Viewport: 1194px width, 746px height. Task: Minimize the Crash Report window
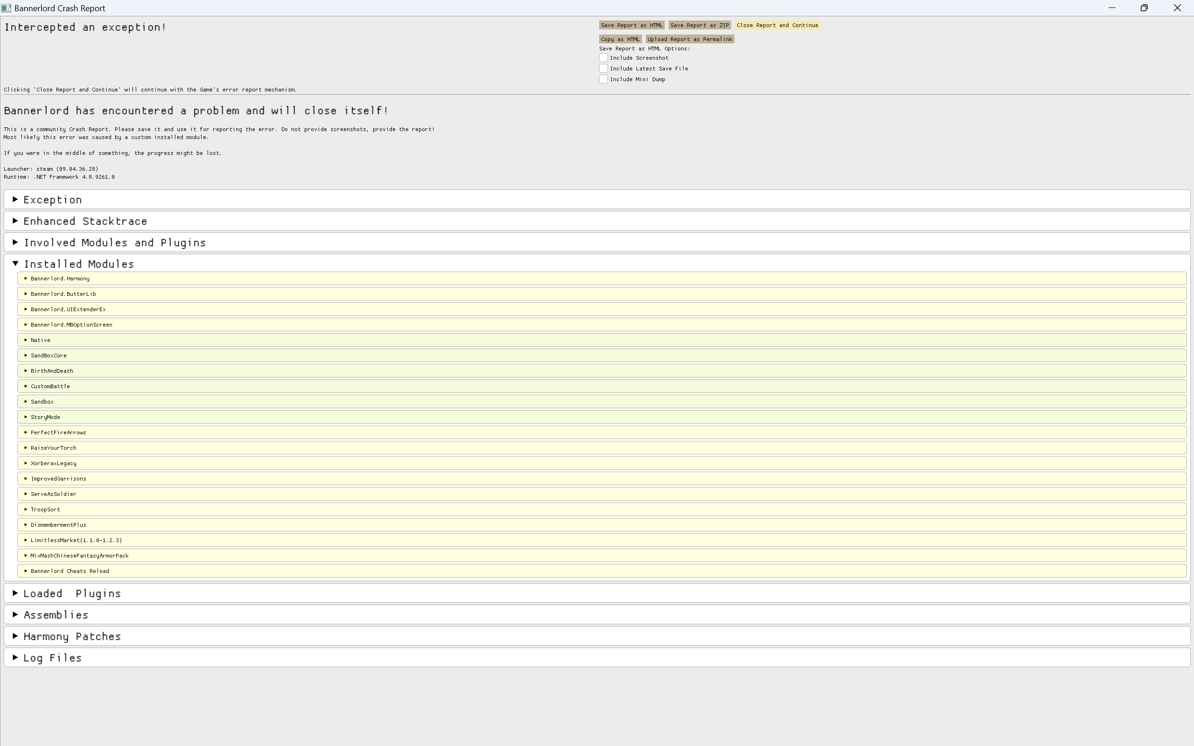tap(1111, 8)
